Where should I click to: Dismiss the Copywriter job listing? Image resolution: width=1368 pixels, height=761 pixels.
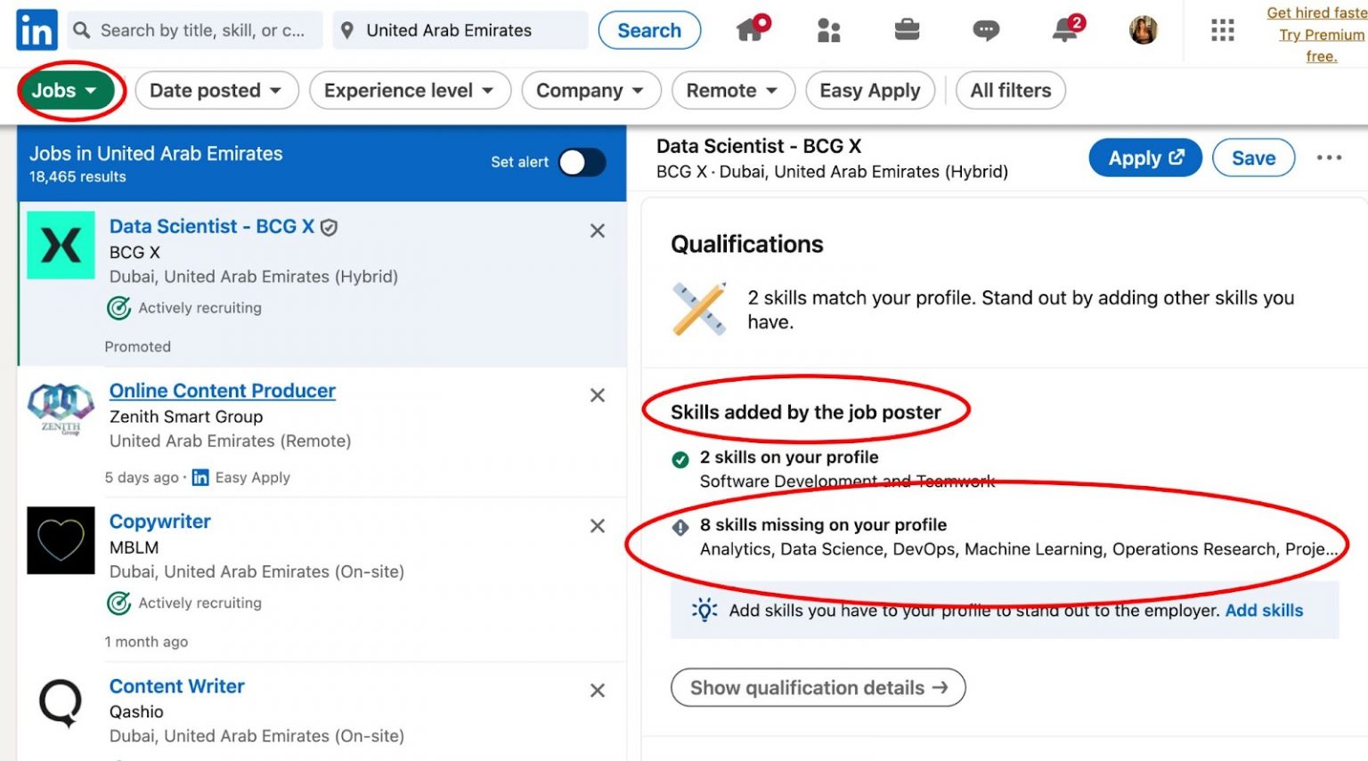tap(597, 526)
